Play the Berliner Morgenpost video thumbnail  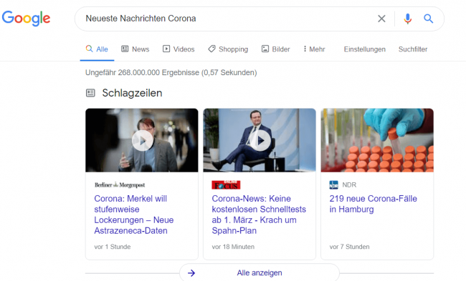coord(142,140)
